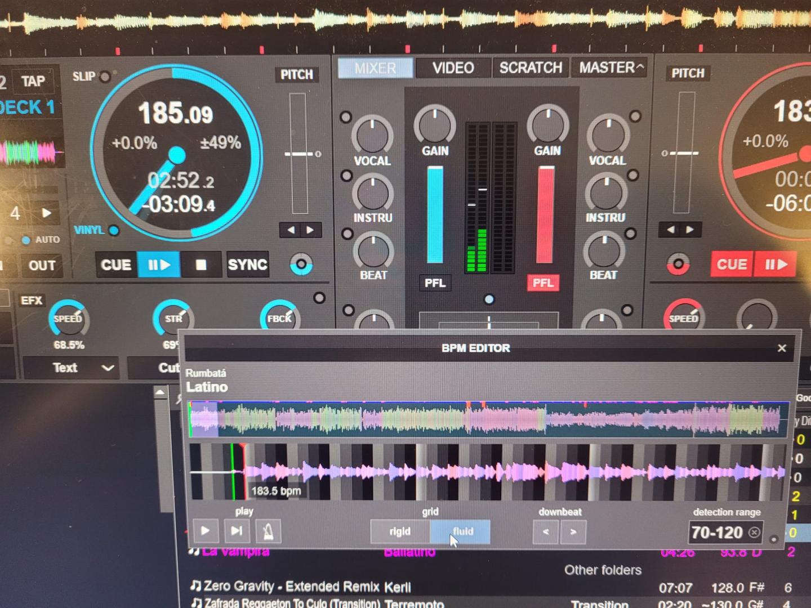Switch to the VIDEO tab
Image resolution: width=811 pixels, height=608 pixels.
point(453,68)
